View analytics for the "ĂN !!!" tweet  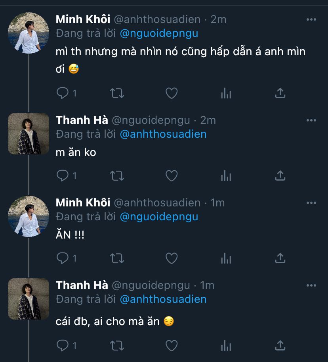[x=226, y=258]
